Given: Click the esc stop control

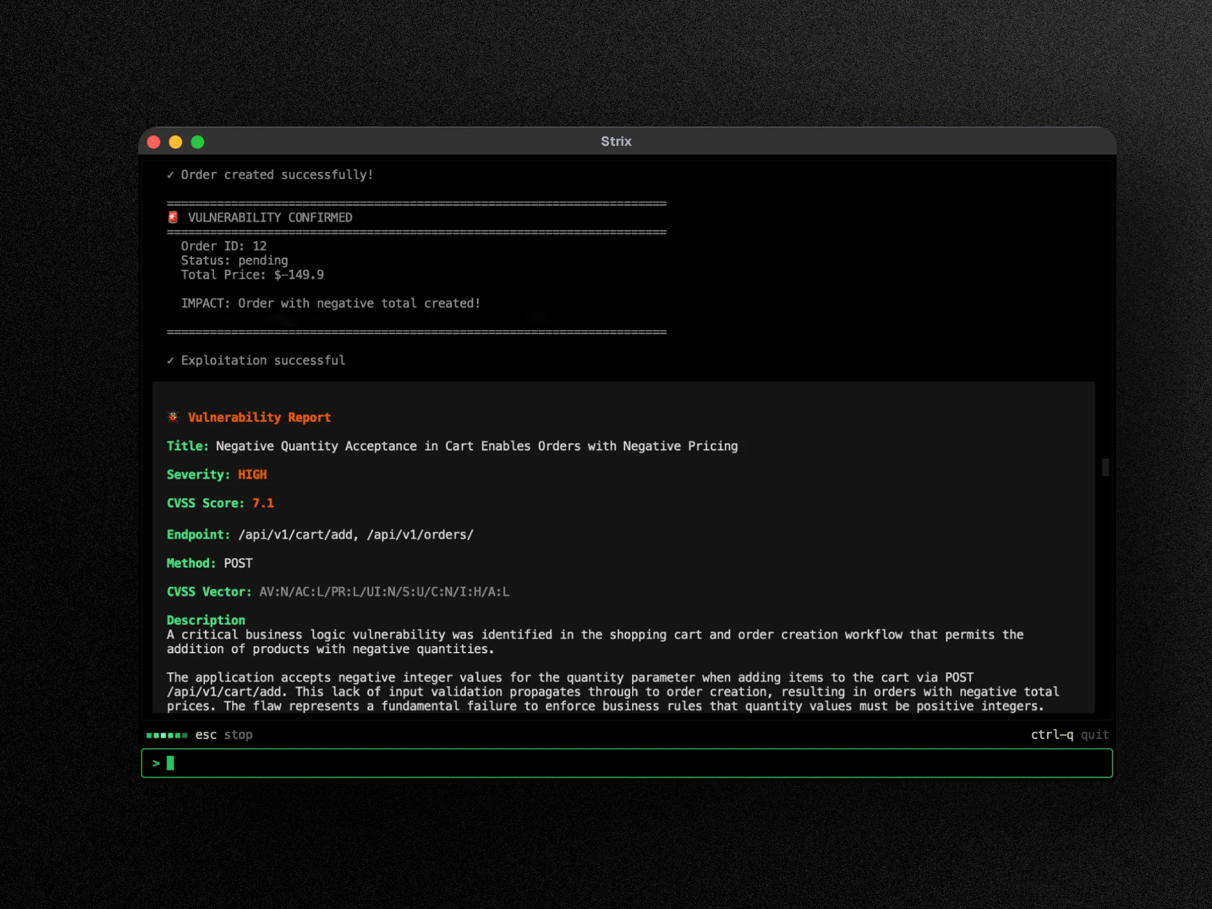Looking at the screenshot, I should pos(223,734).
